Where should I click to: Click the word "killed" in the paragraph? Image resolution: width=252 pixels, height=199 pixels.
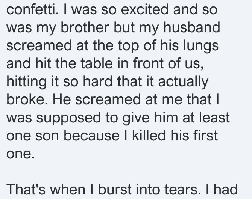click(x=149, y=136)
